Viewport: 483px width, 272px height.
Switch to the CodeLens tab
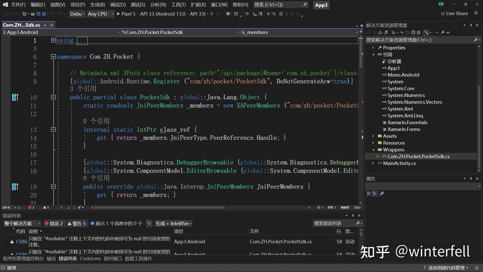coord(90,259)
